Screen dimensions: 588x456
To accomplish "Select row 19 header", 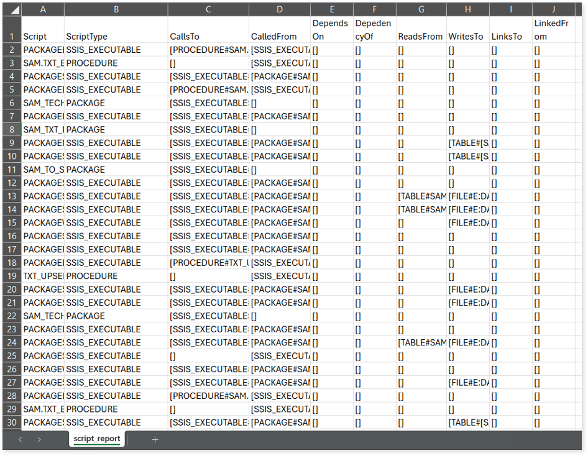I will [x=12, y=276].
